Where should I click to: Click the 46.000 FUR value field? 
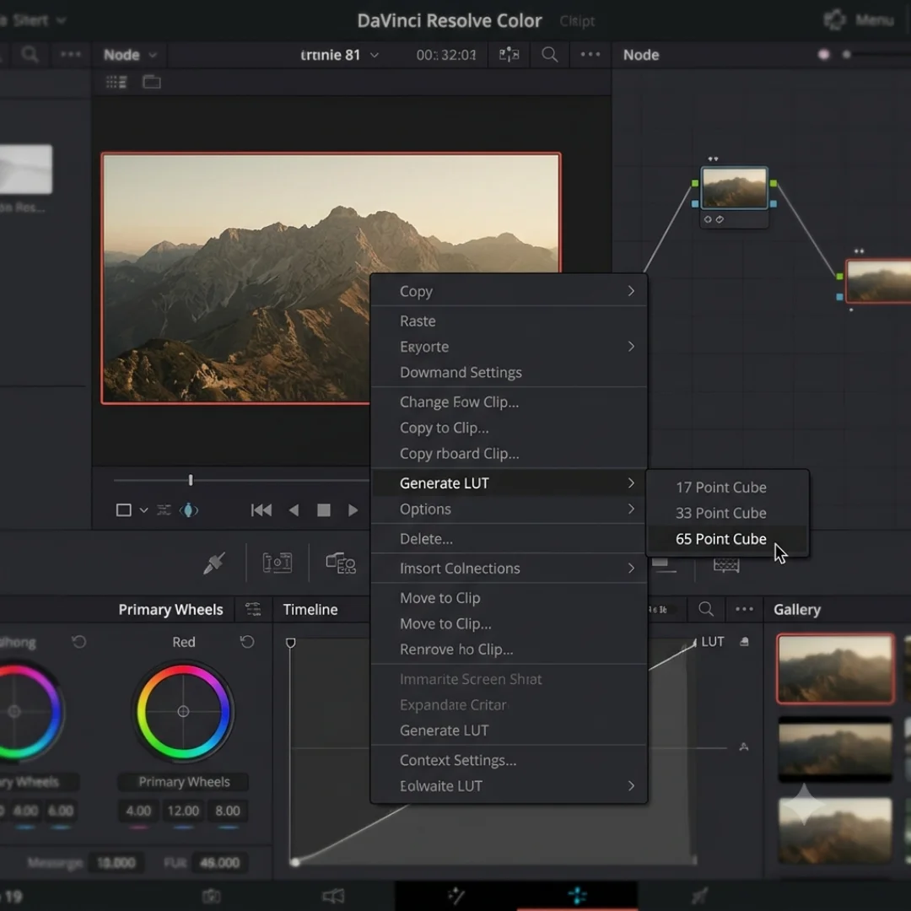tap(219, 863)
